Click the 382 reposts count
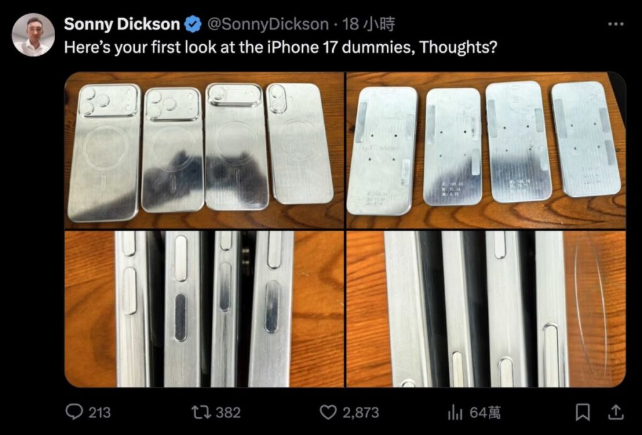The width and height of the screenshot is (642, 435). pos(228,412)
